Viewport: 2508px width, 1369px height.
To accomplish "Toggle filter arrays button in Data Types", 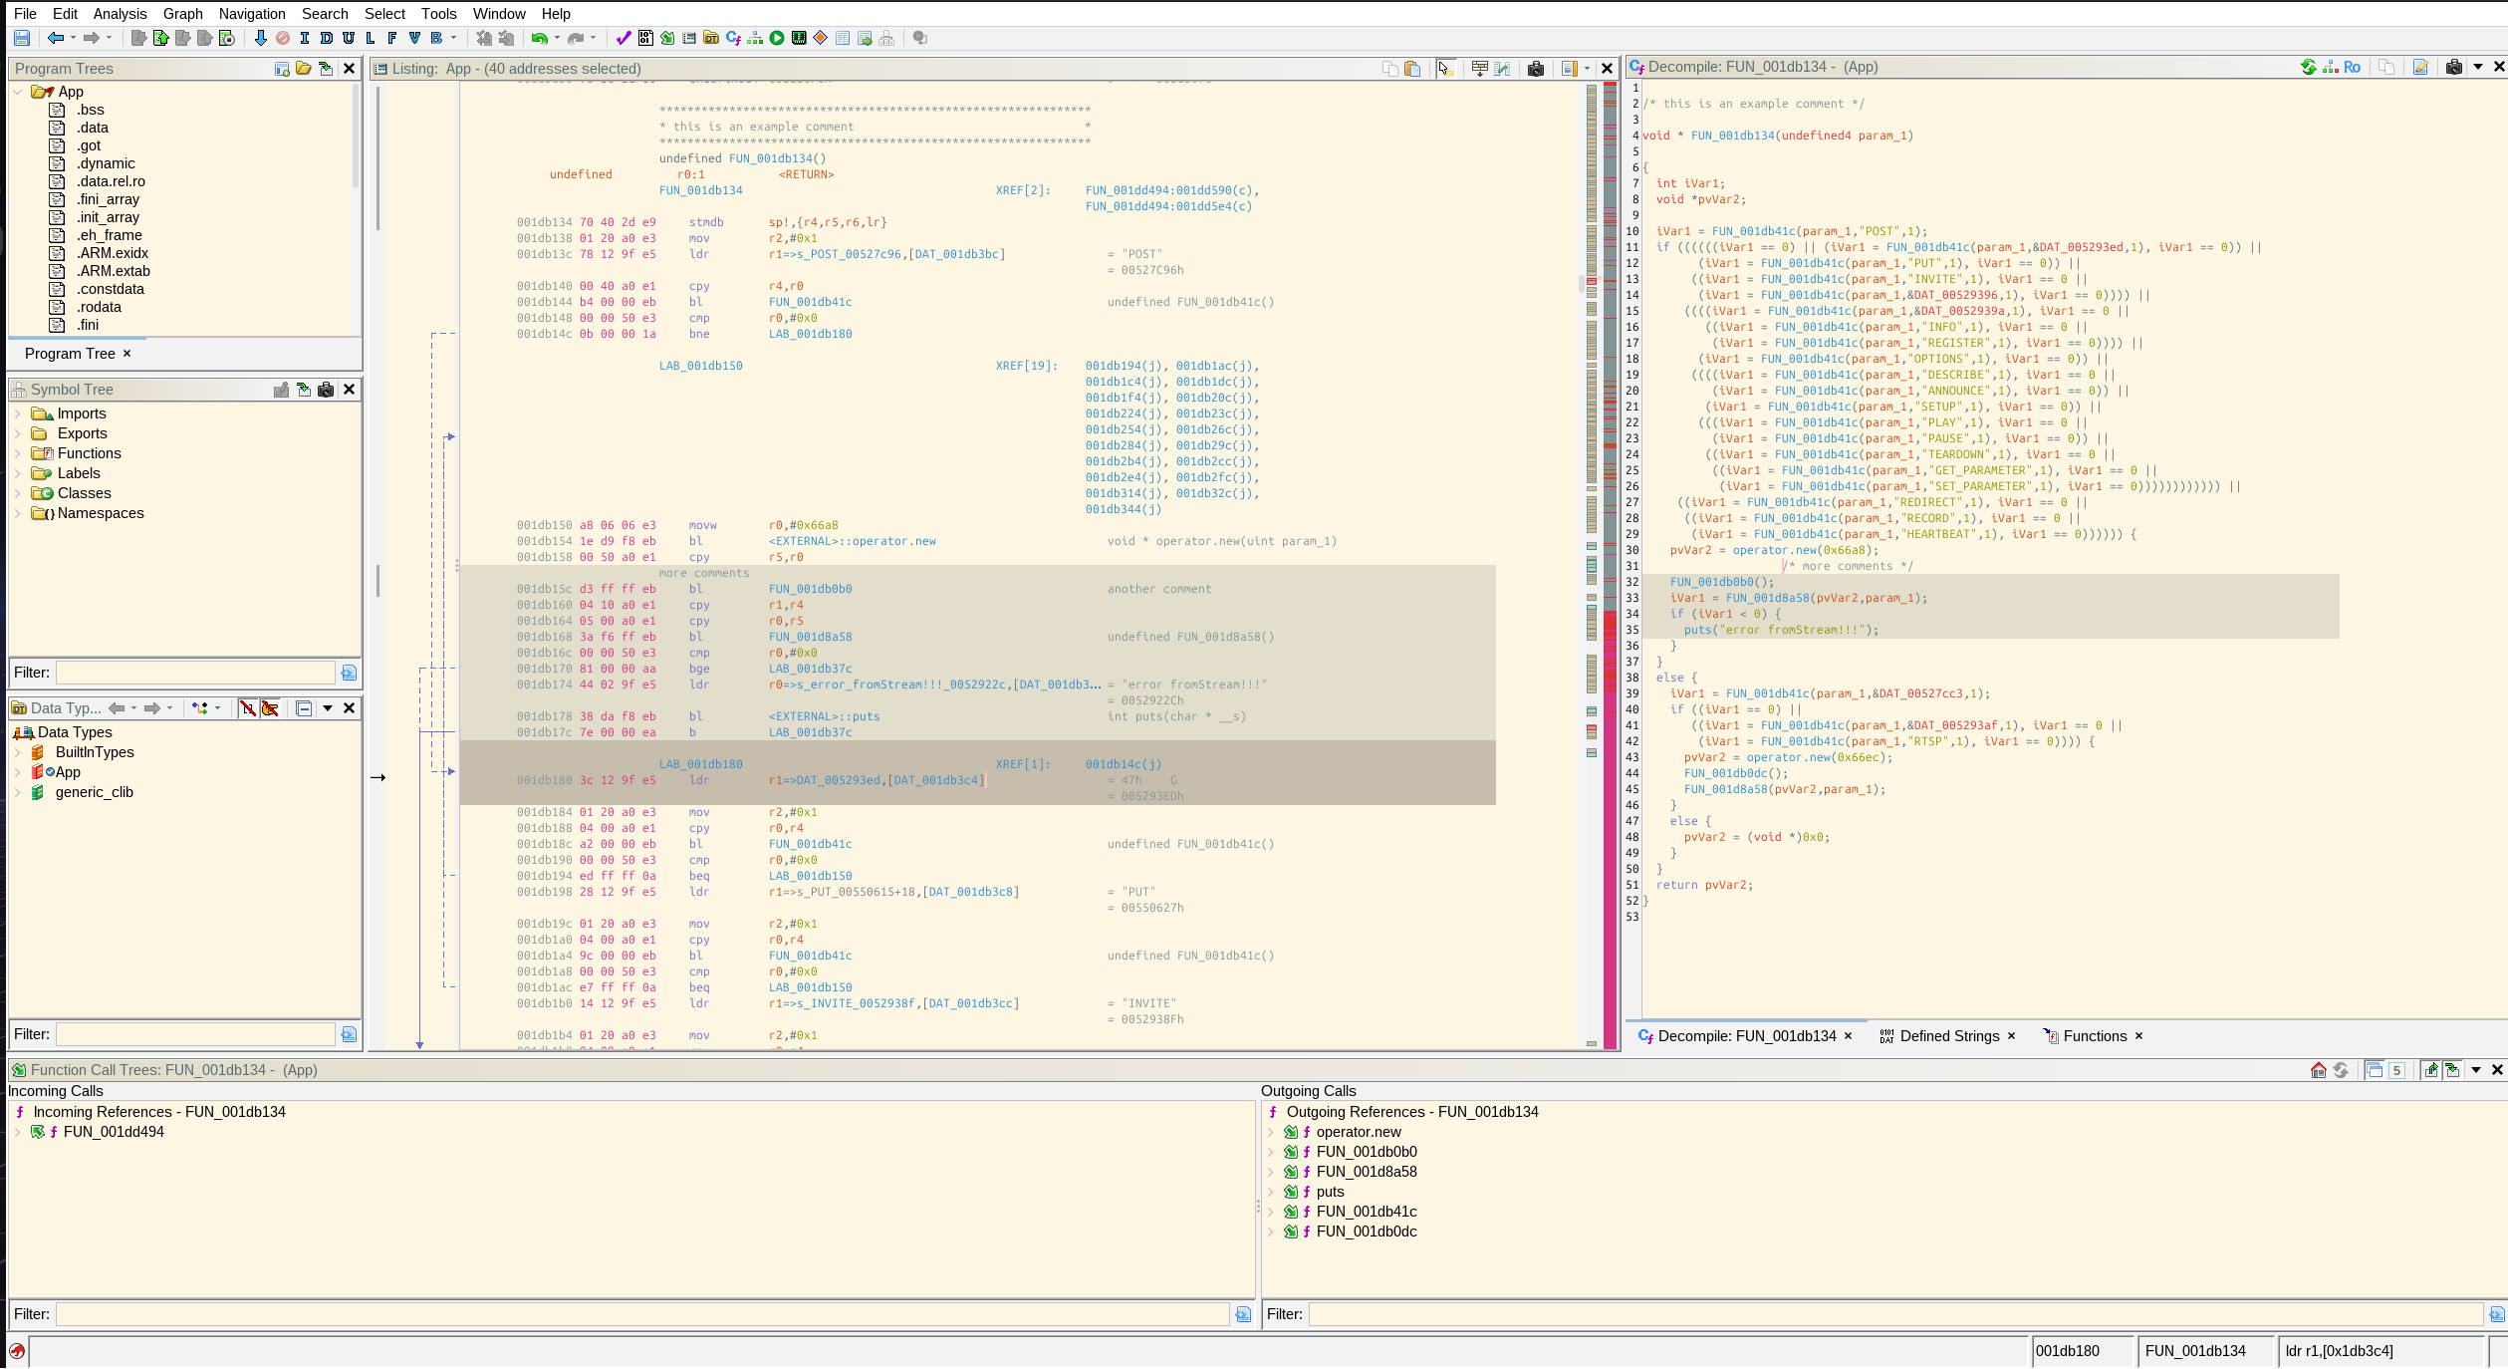I will pos(248,708).
